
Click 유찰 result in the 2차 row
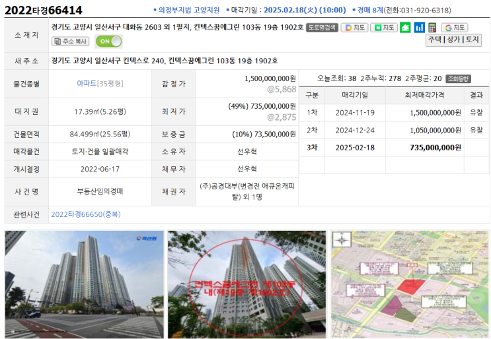tap(476, 131)
